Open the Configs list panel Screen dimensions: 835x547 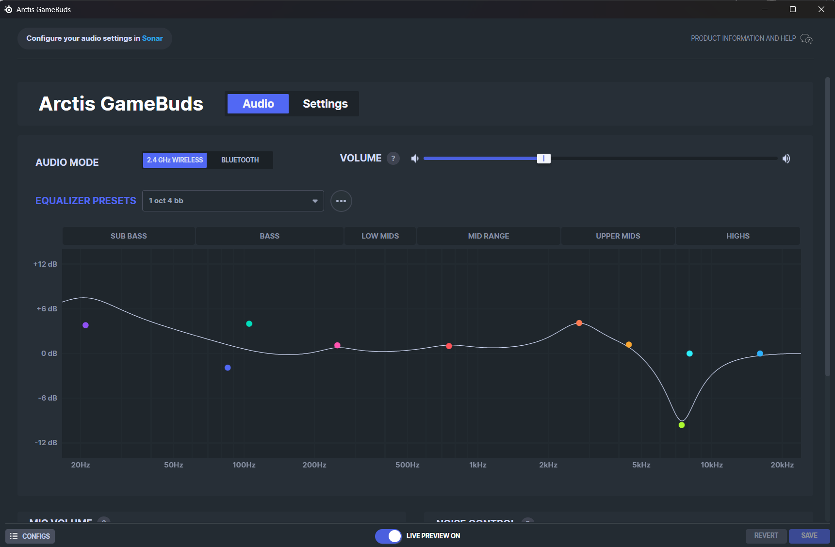[x=30, y=536]
